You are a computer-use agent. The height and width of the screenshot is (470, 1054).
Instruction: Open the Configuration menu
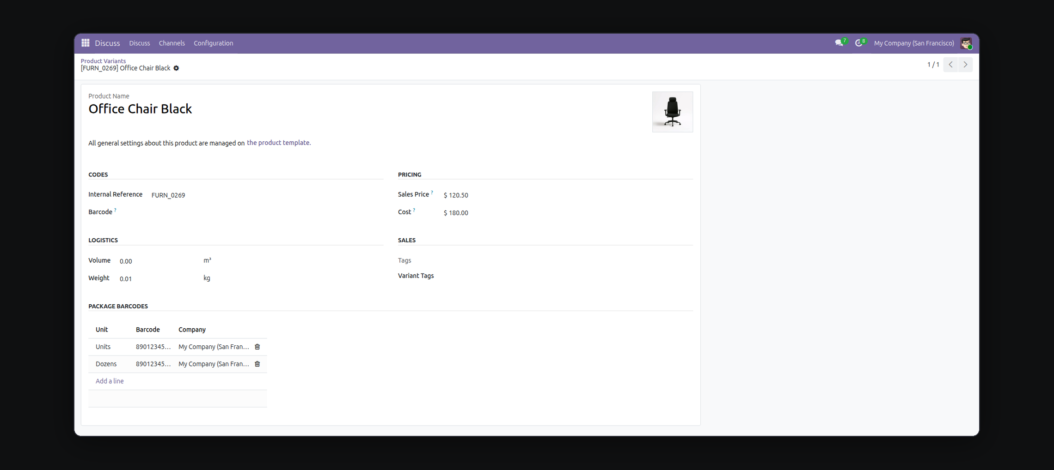pos(213,43)
